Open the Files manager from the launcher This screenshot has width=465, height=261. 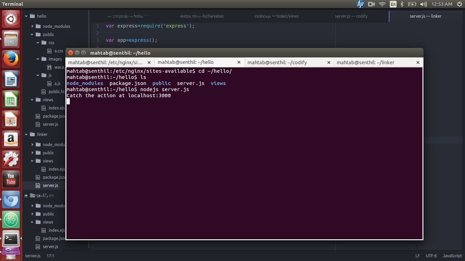click(11, 39)
